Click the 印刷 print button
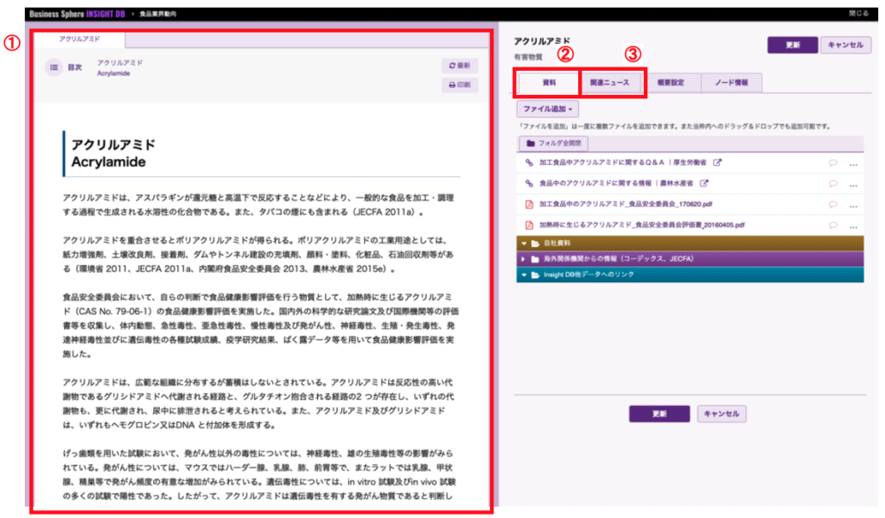 (x=459, y=85)
